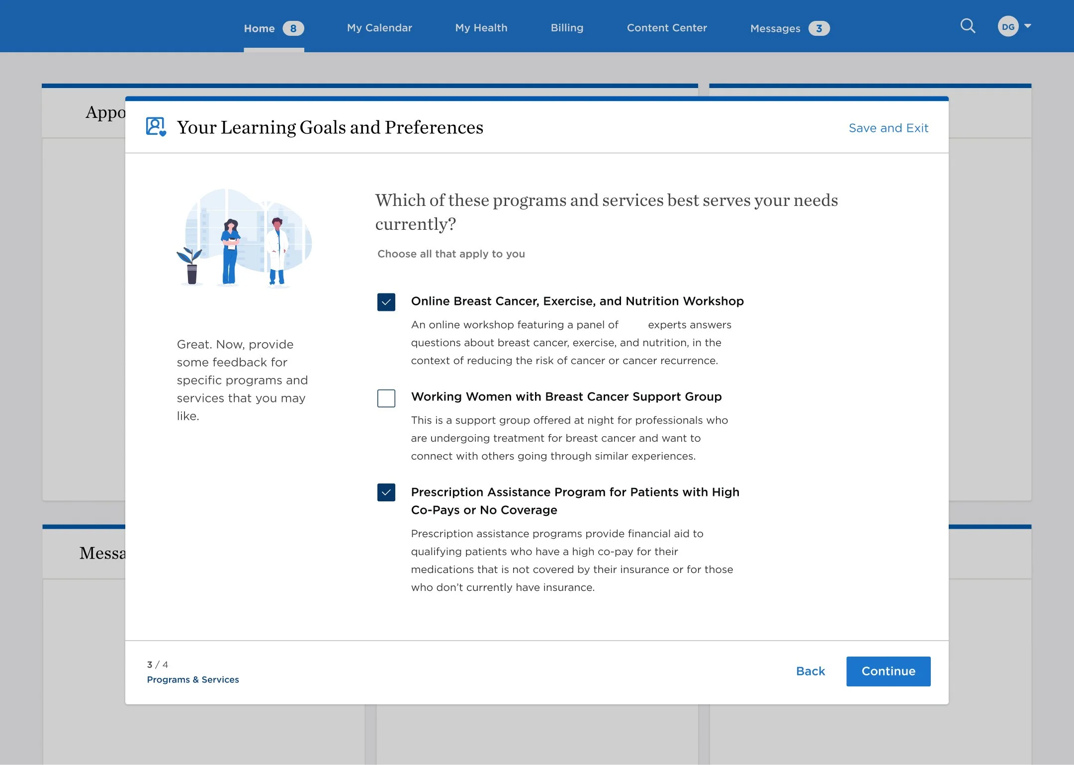Click the Back link

point(810,671)
